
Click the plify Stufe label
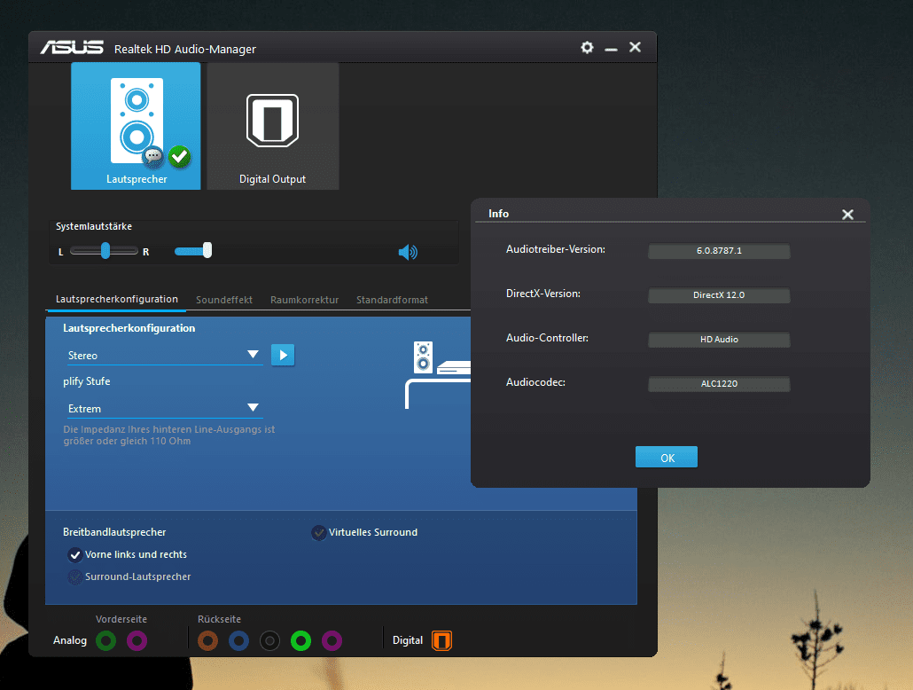click(86, 381)
